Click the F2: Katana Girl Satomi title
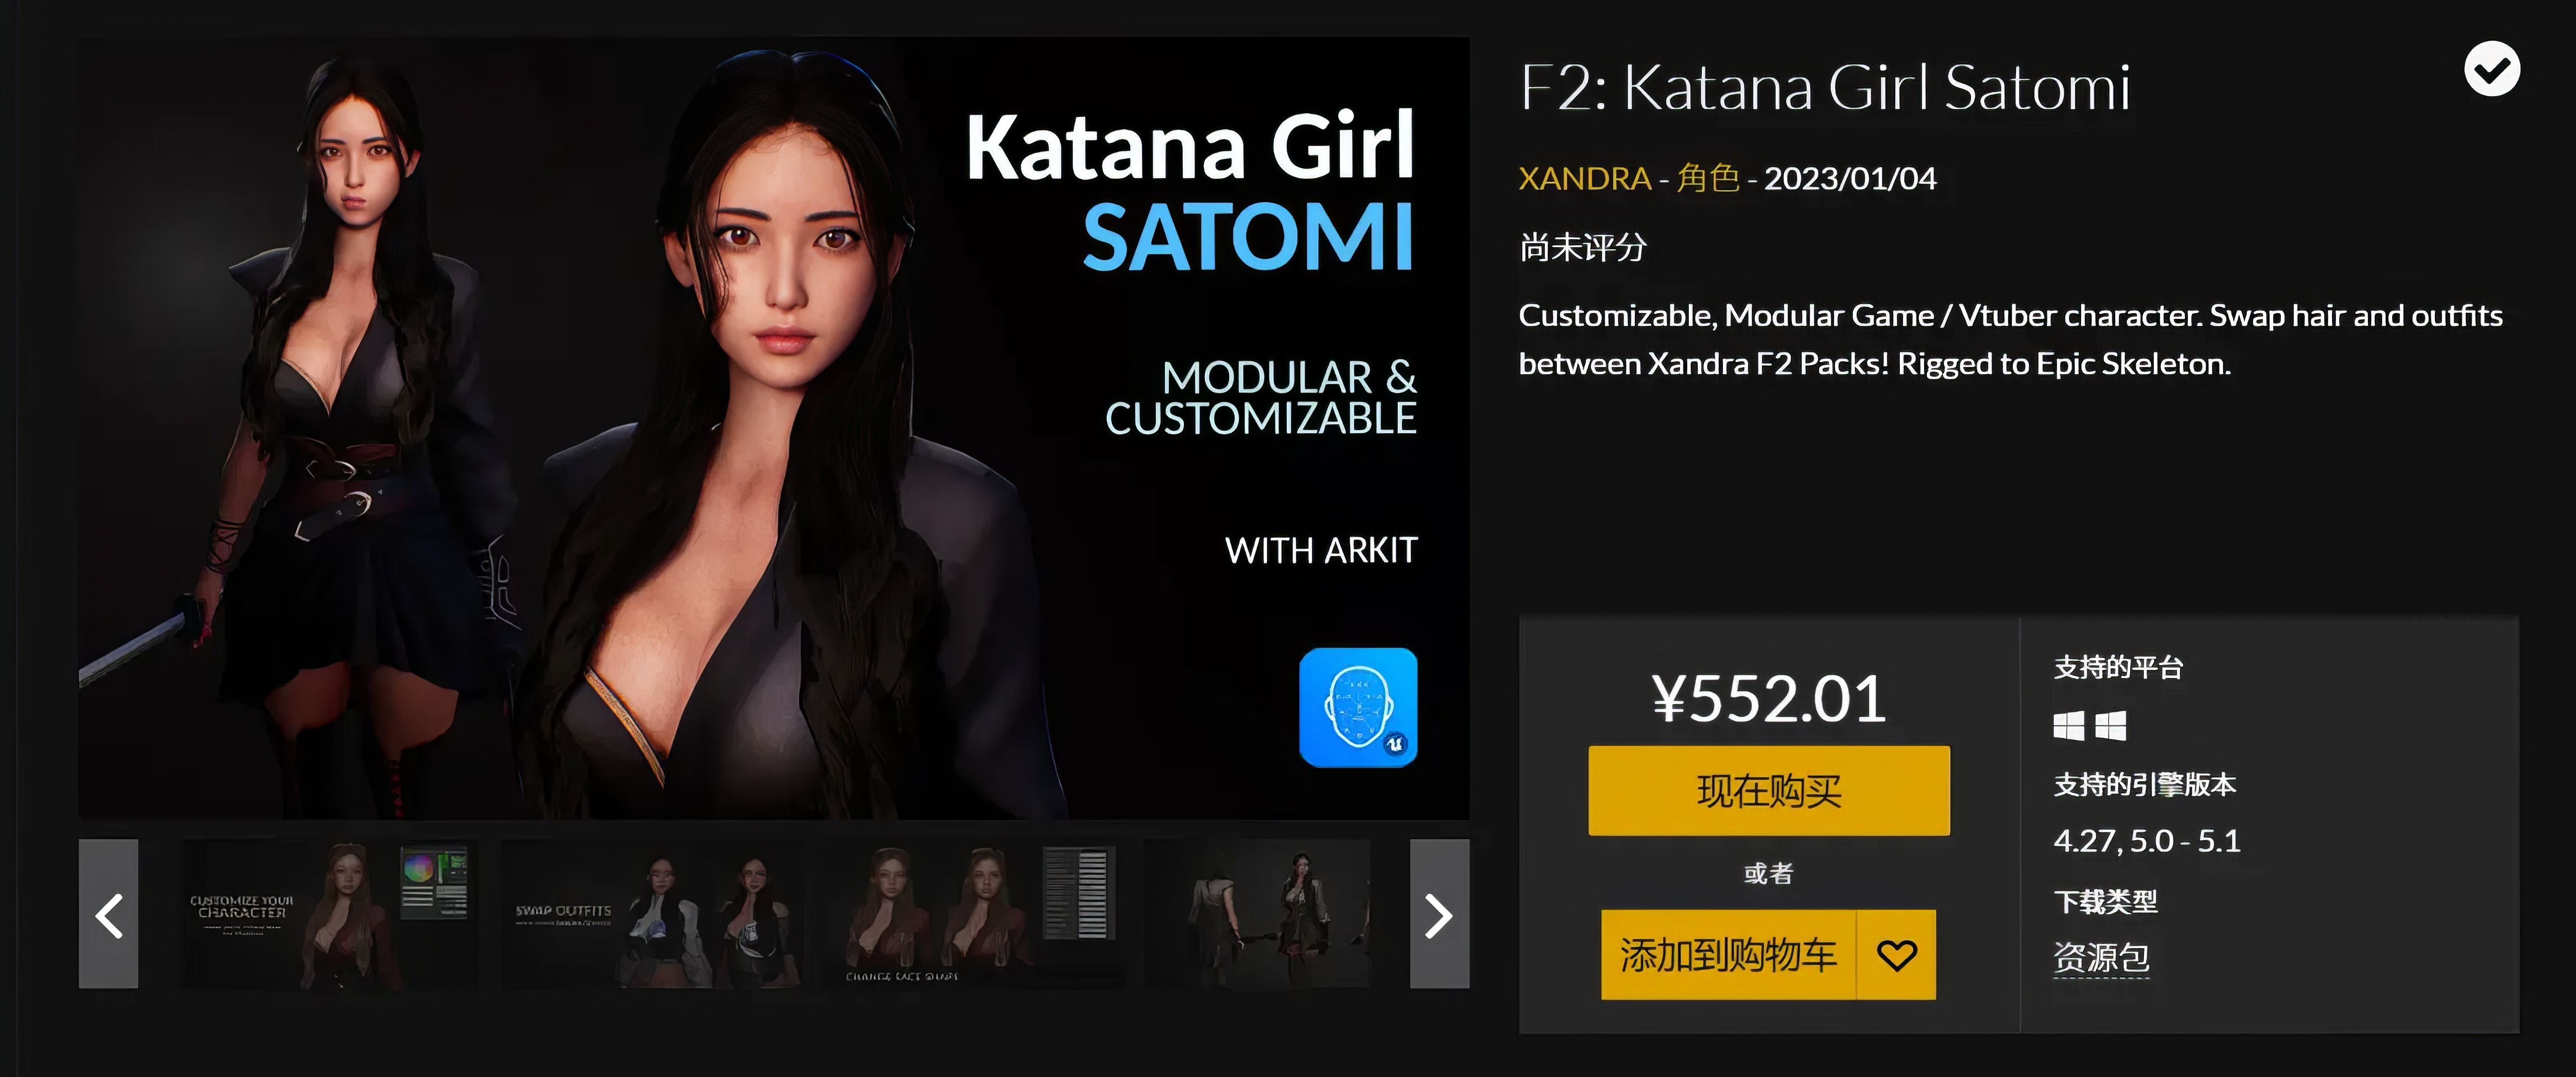The height and width of the screenshot is (1077, 2576). tap(1825, 87)
